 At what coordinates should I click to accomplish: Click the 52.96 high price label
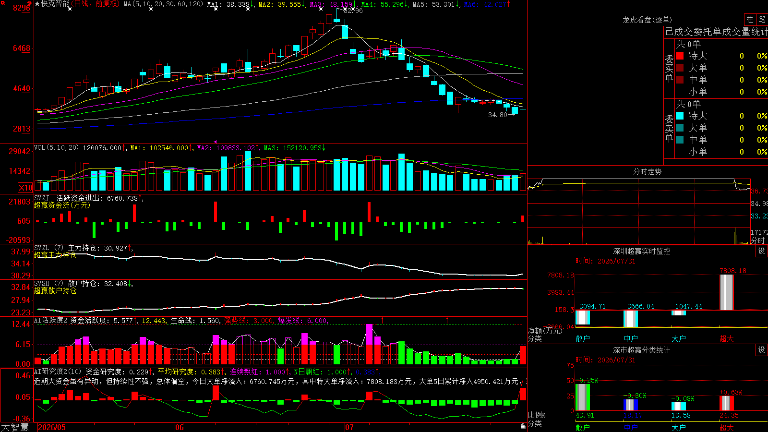(x=353, y=11)
